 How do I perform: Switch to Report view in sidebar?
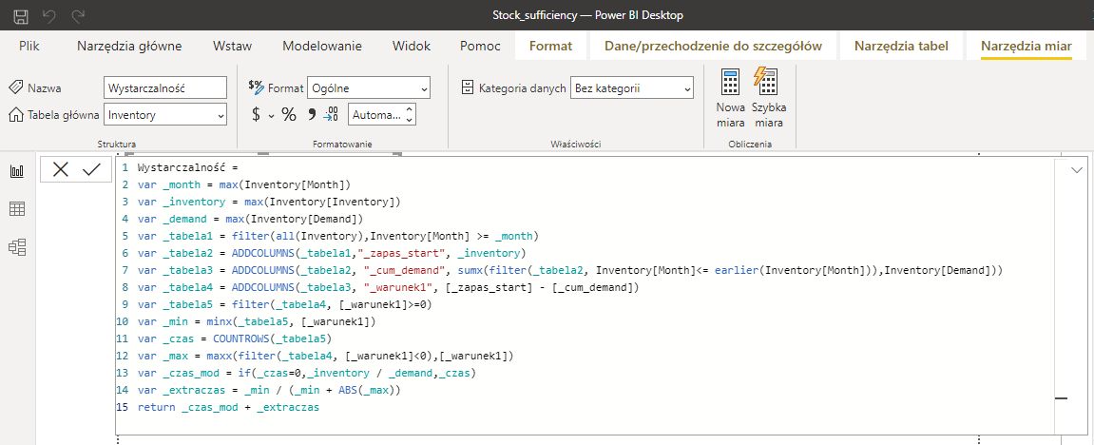pos(17,171)
